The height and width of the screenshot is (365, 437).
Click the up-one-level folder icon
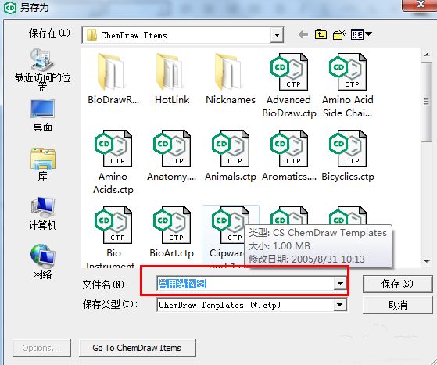[x=321, y=34]
